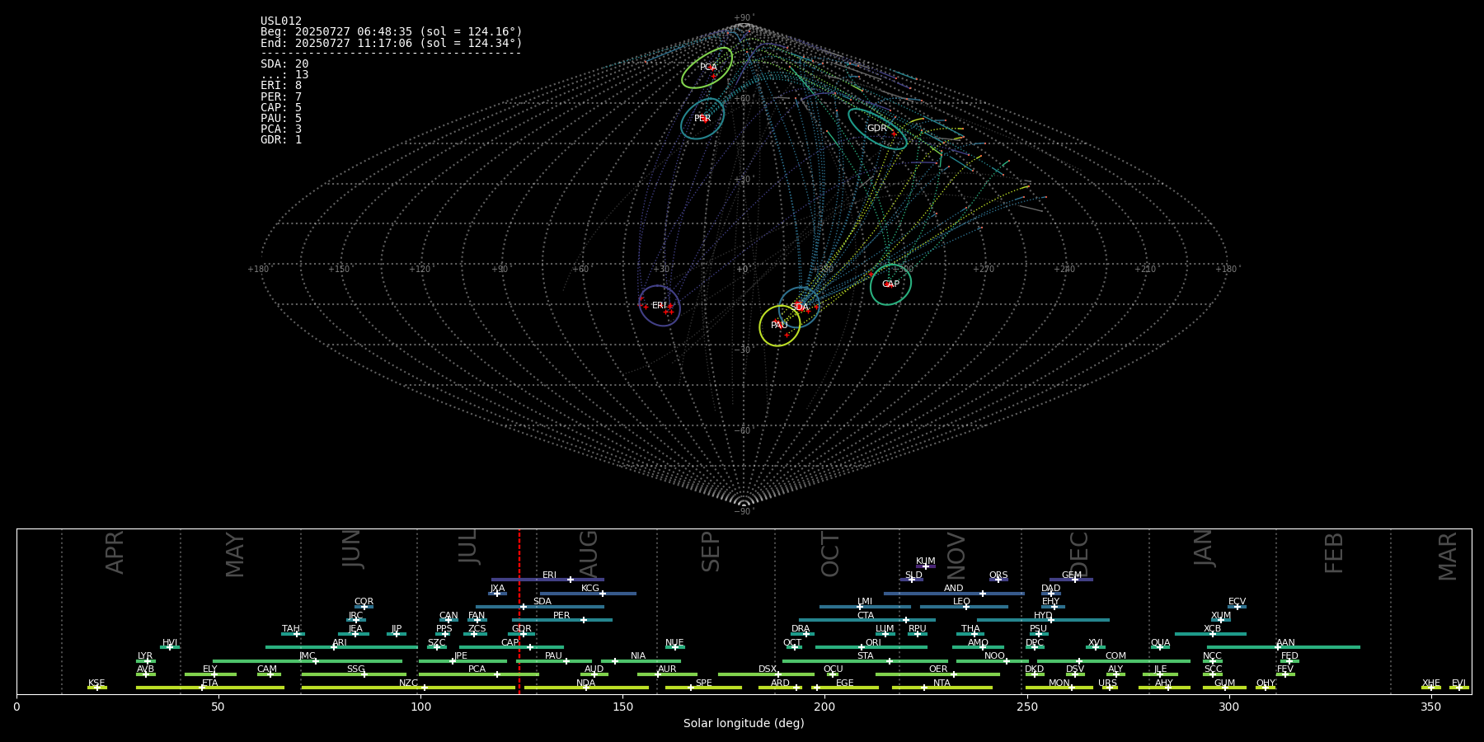Viewport: 1484px width, 742px height.
Task: Select the LYR shower label in timeline
Action: click(145, 656)
